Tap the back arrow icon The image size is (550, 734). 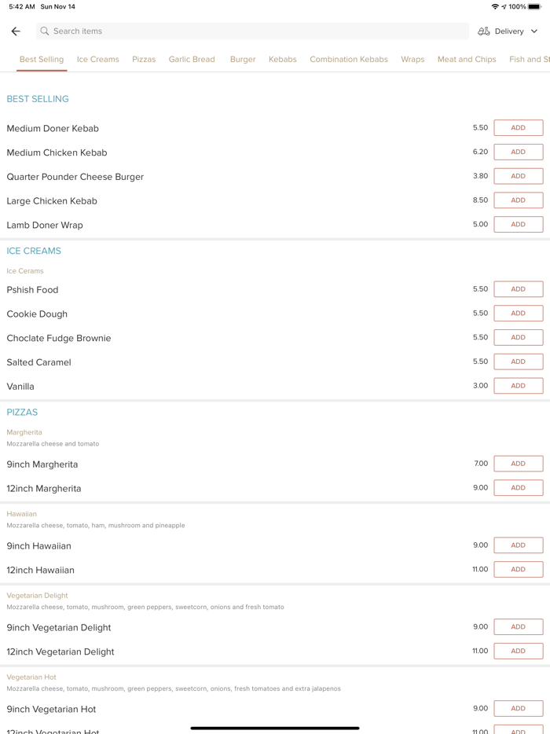coord(16,31)
